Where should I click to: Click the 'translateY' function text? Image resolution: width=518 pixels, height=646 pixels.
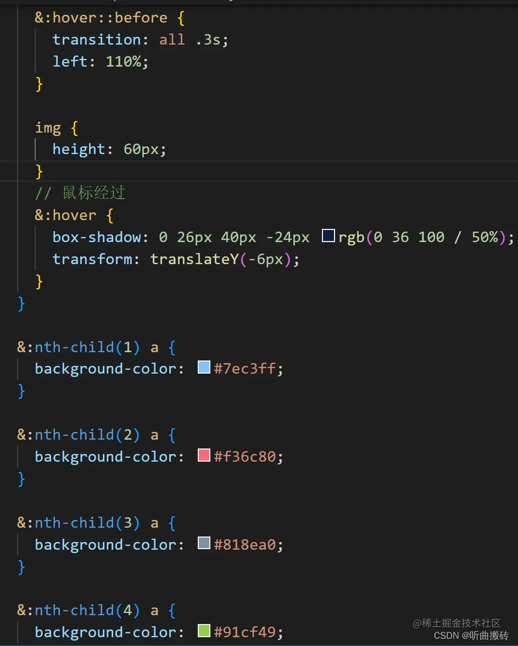point(194,259)
